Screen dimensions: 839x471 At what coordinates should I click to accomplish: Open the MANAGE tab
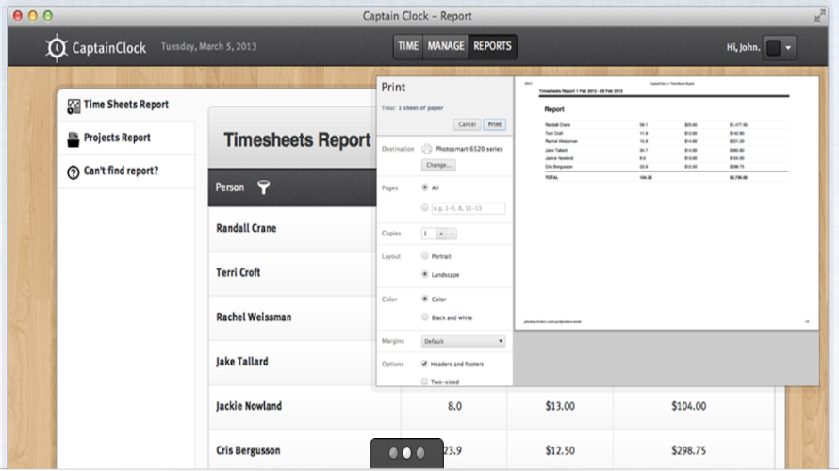(x=445, y=46)
